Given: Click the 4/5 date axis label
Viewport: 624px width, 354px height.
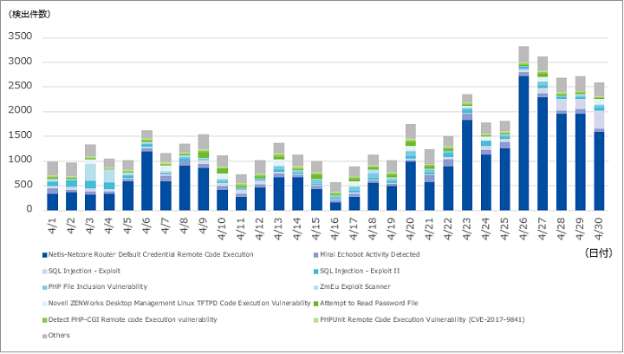Looking at the screenshot, I should [127, 226].
